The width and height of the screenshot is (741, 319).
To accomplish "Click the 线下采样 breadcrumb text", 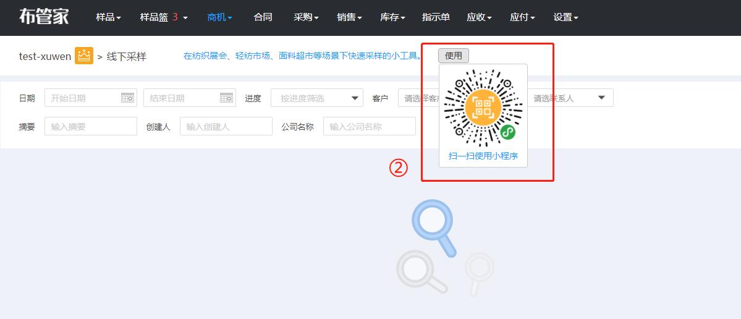I will pos(127,57).
